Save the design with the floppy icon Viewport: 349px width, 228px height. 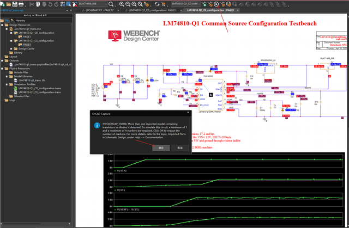15,4
